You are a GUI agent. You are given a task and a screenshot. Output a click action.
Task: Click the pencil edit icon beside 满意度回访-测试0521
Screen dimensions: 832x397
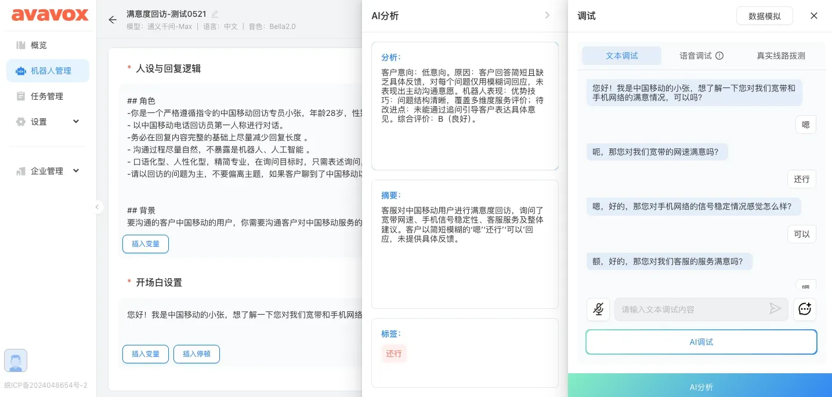pos(215,14)
